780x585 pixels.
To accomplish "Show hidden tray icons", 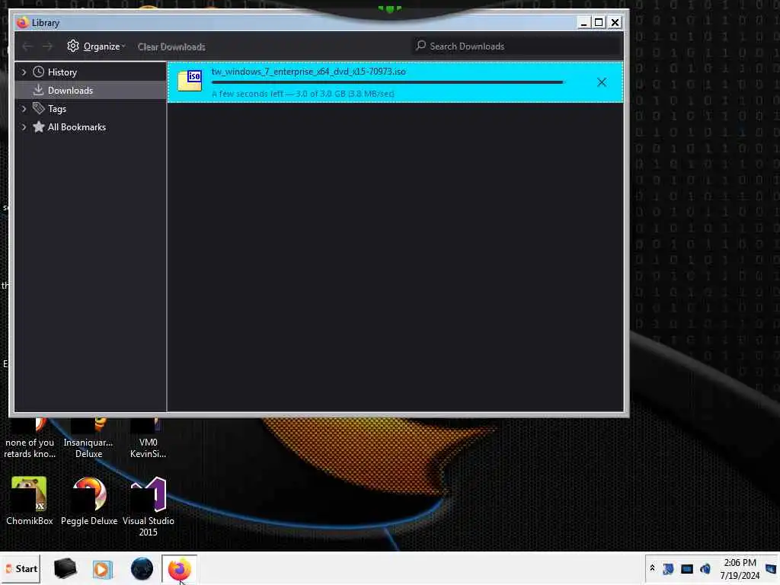I will click(652, 568).
